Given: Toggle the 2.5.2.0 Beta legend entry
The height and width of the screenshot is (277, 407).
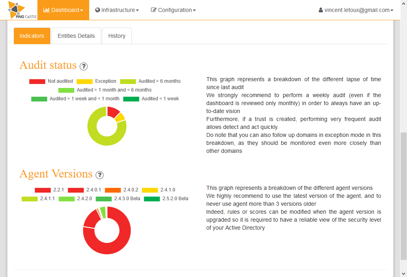Looking at the screenshot, I should coord(166,199).
